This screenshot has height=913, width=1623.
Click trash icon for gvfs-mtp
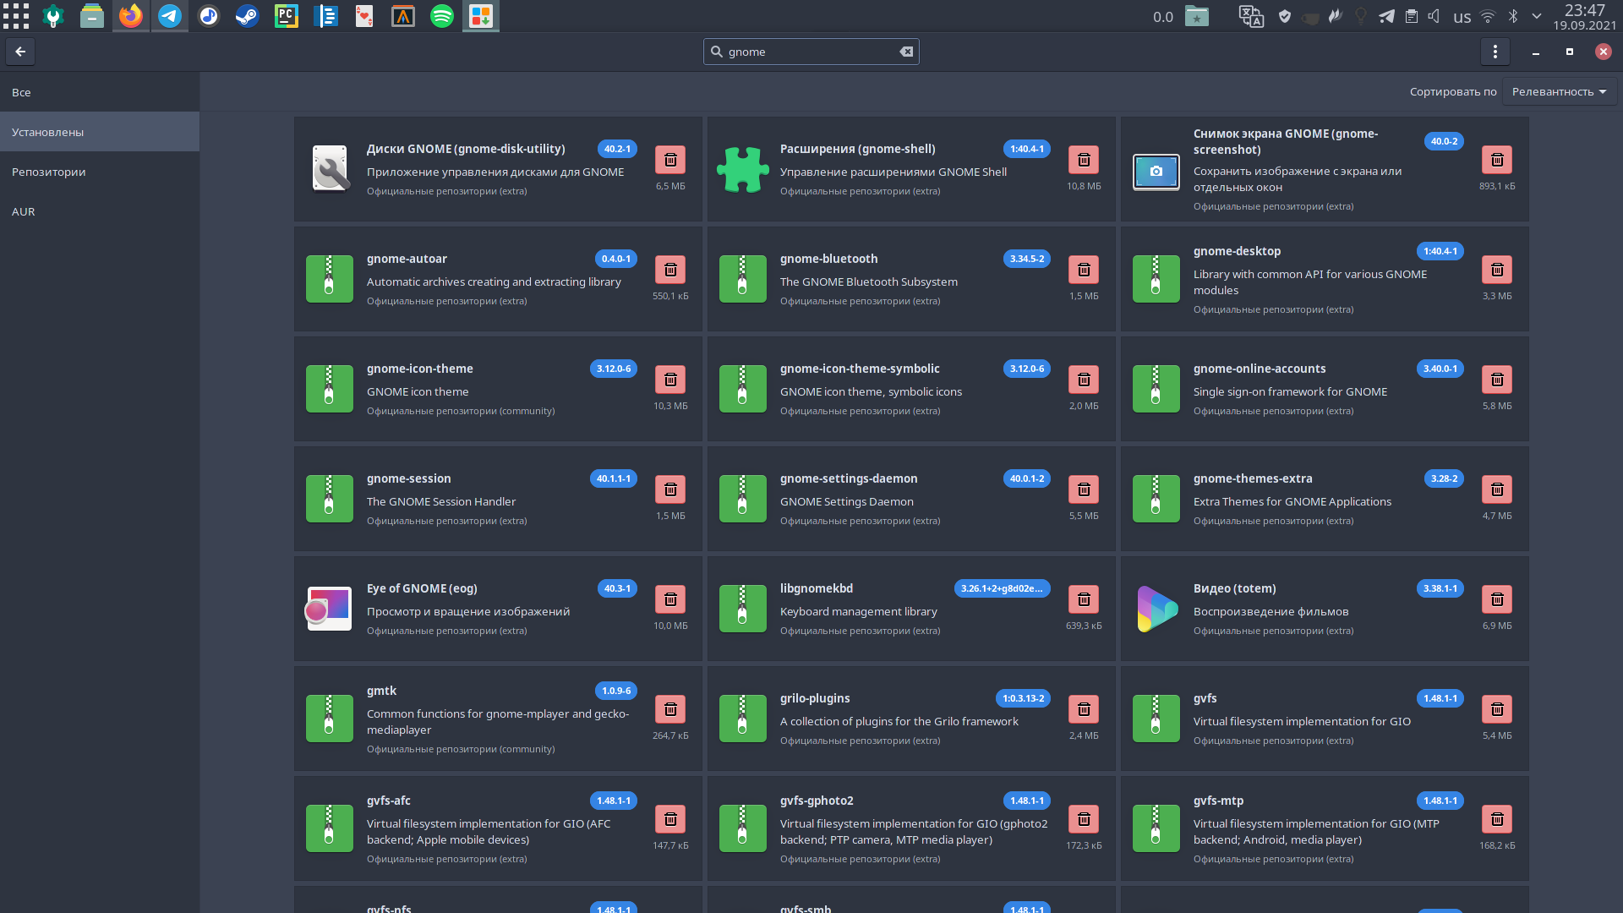pos(1497,819)
